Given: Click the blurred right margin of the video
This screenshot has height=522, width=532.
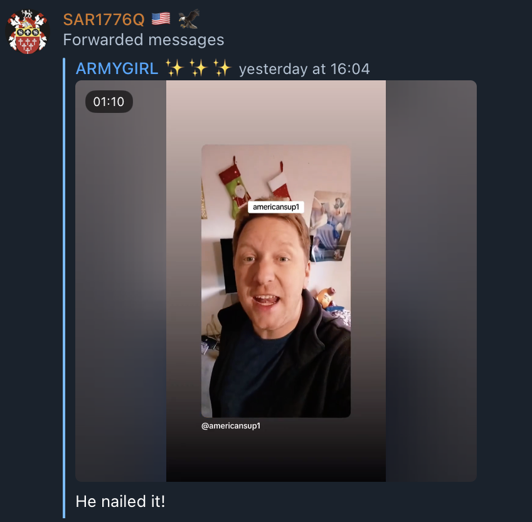Looking at the screenshot, I should click(431, 280).
